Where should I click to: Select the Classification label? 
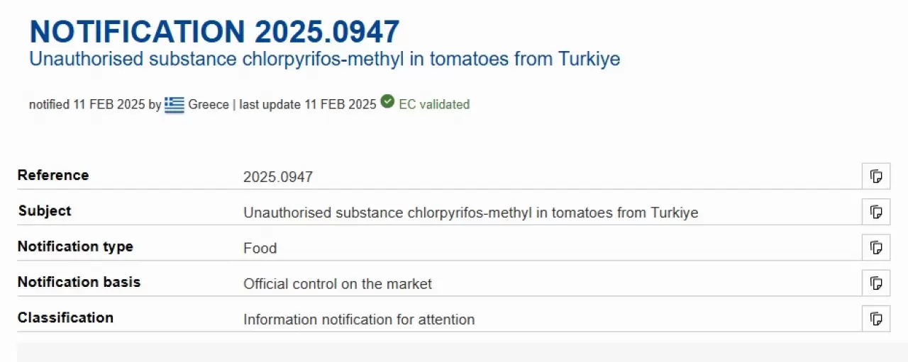pyautogui.click(x=65, y=317)
